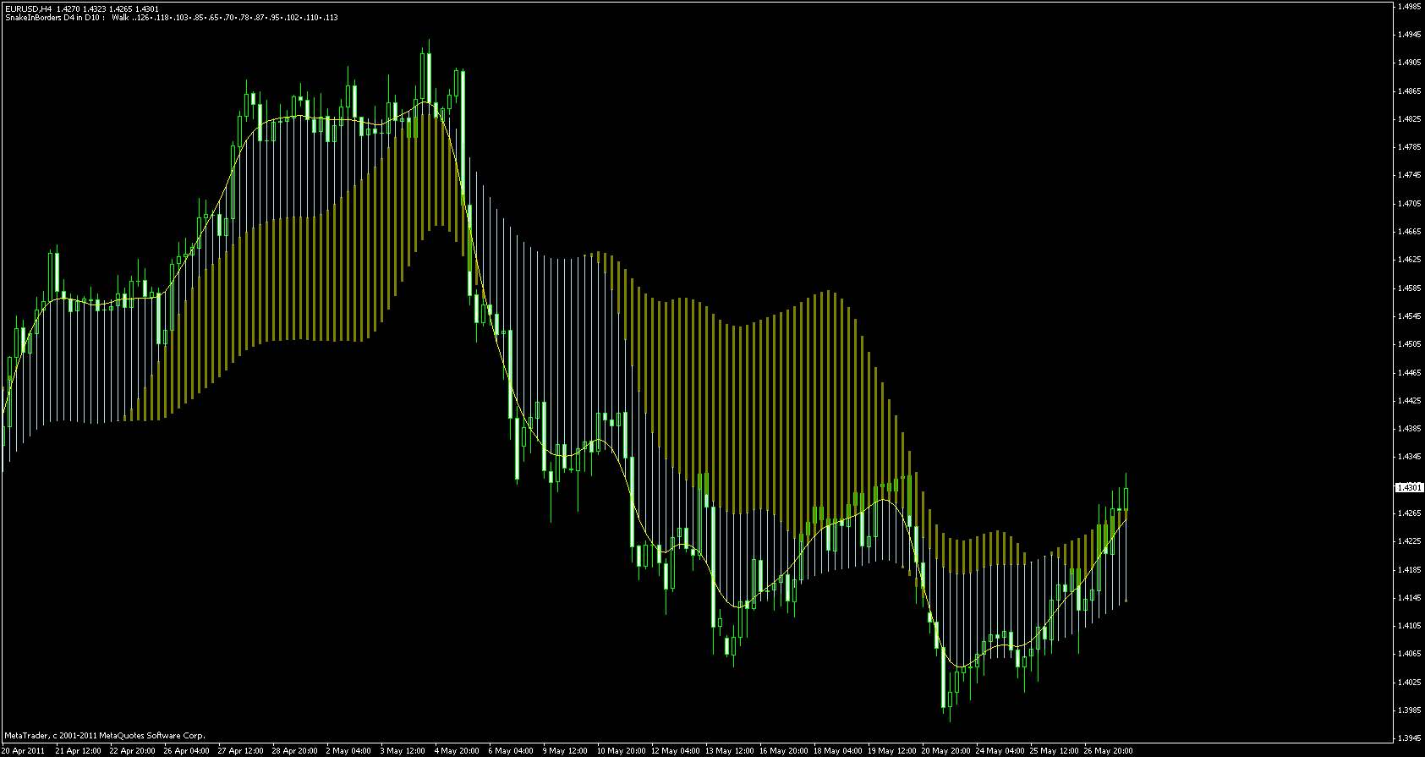This screenshot has height=757, width=1425.
Task: Click the 1.4985 price scale label
Action: 1409,7
